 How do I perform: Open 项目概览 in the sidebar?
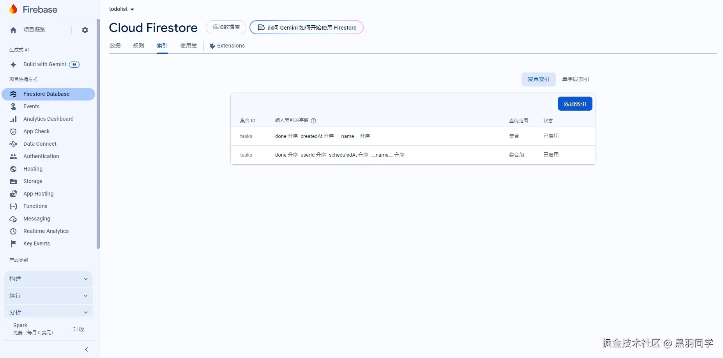[34, 30]
